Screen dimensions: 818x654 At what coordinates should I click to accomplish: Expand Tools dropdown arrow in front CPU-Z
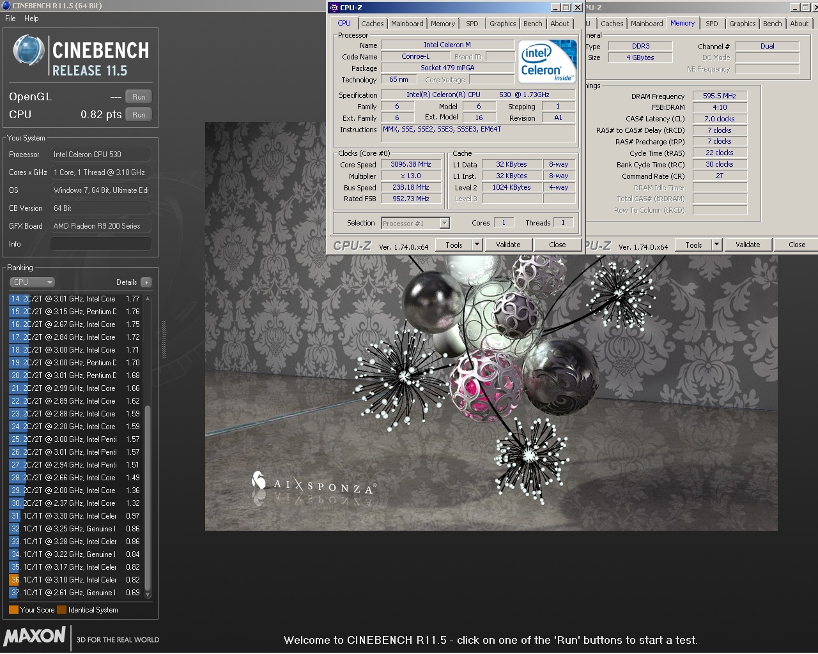(x=477, y=245)
